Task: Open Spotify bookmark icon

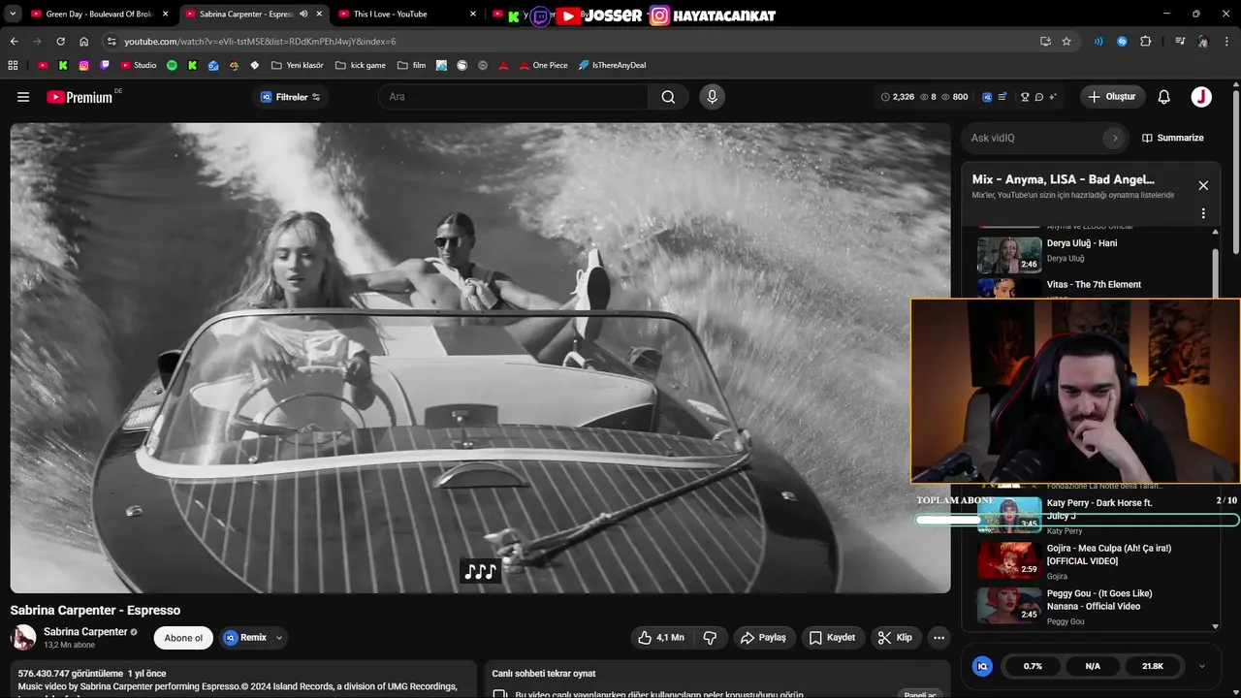Action: 172,66
